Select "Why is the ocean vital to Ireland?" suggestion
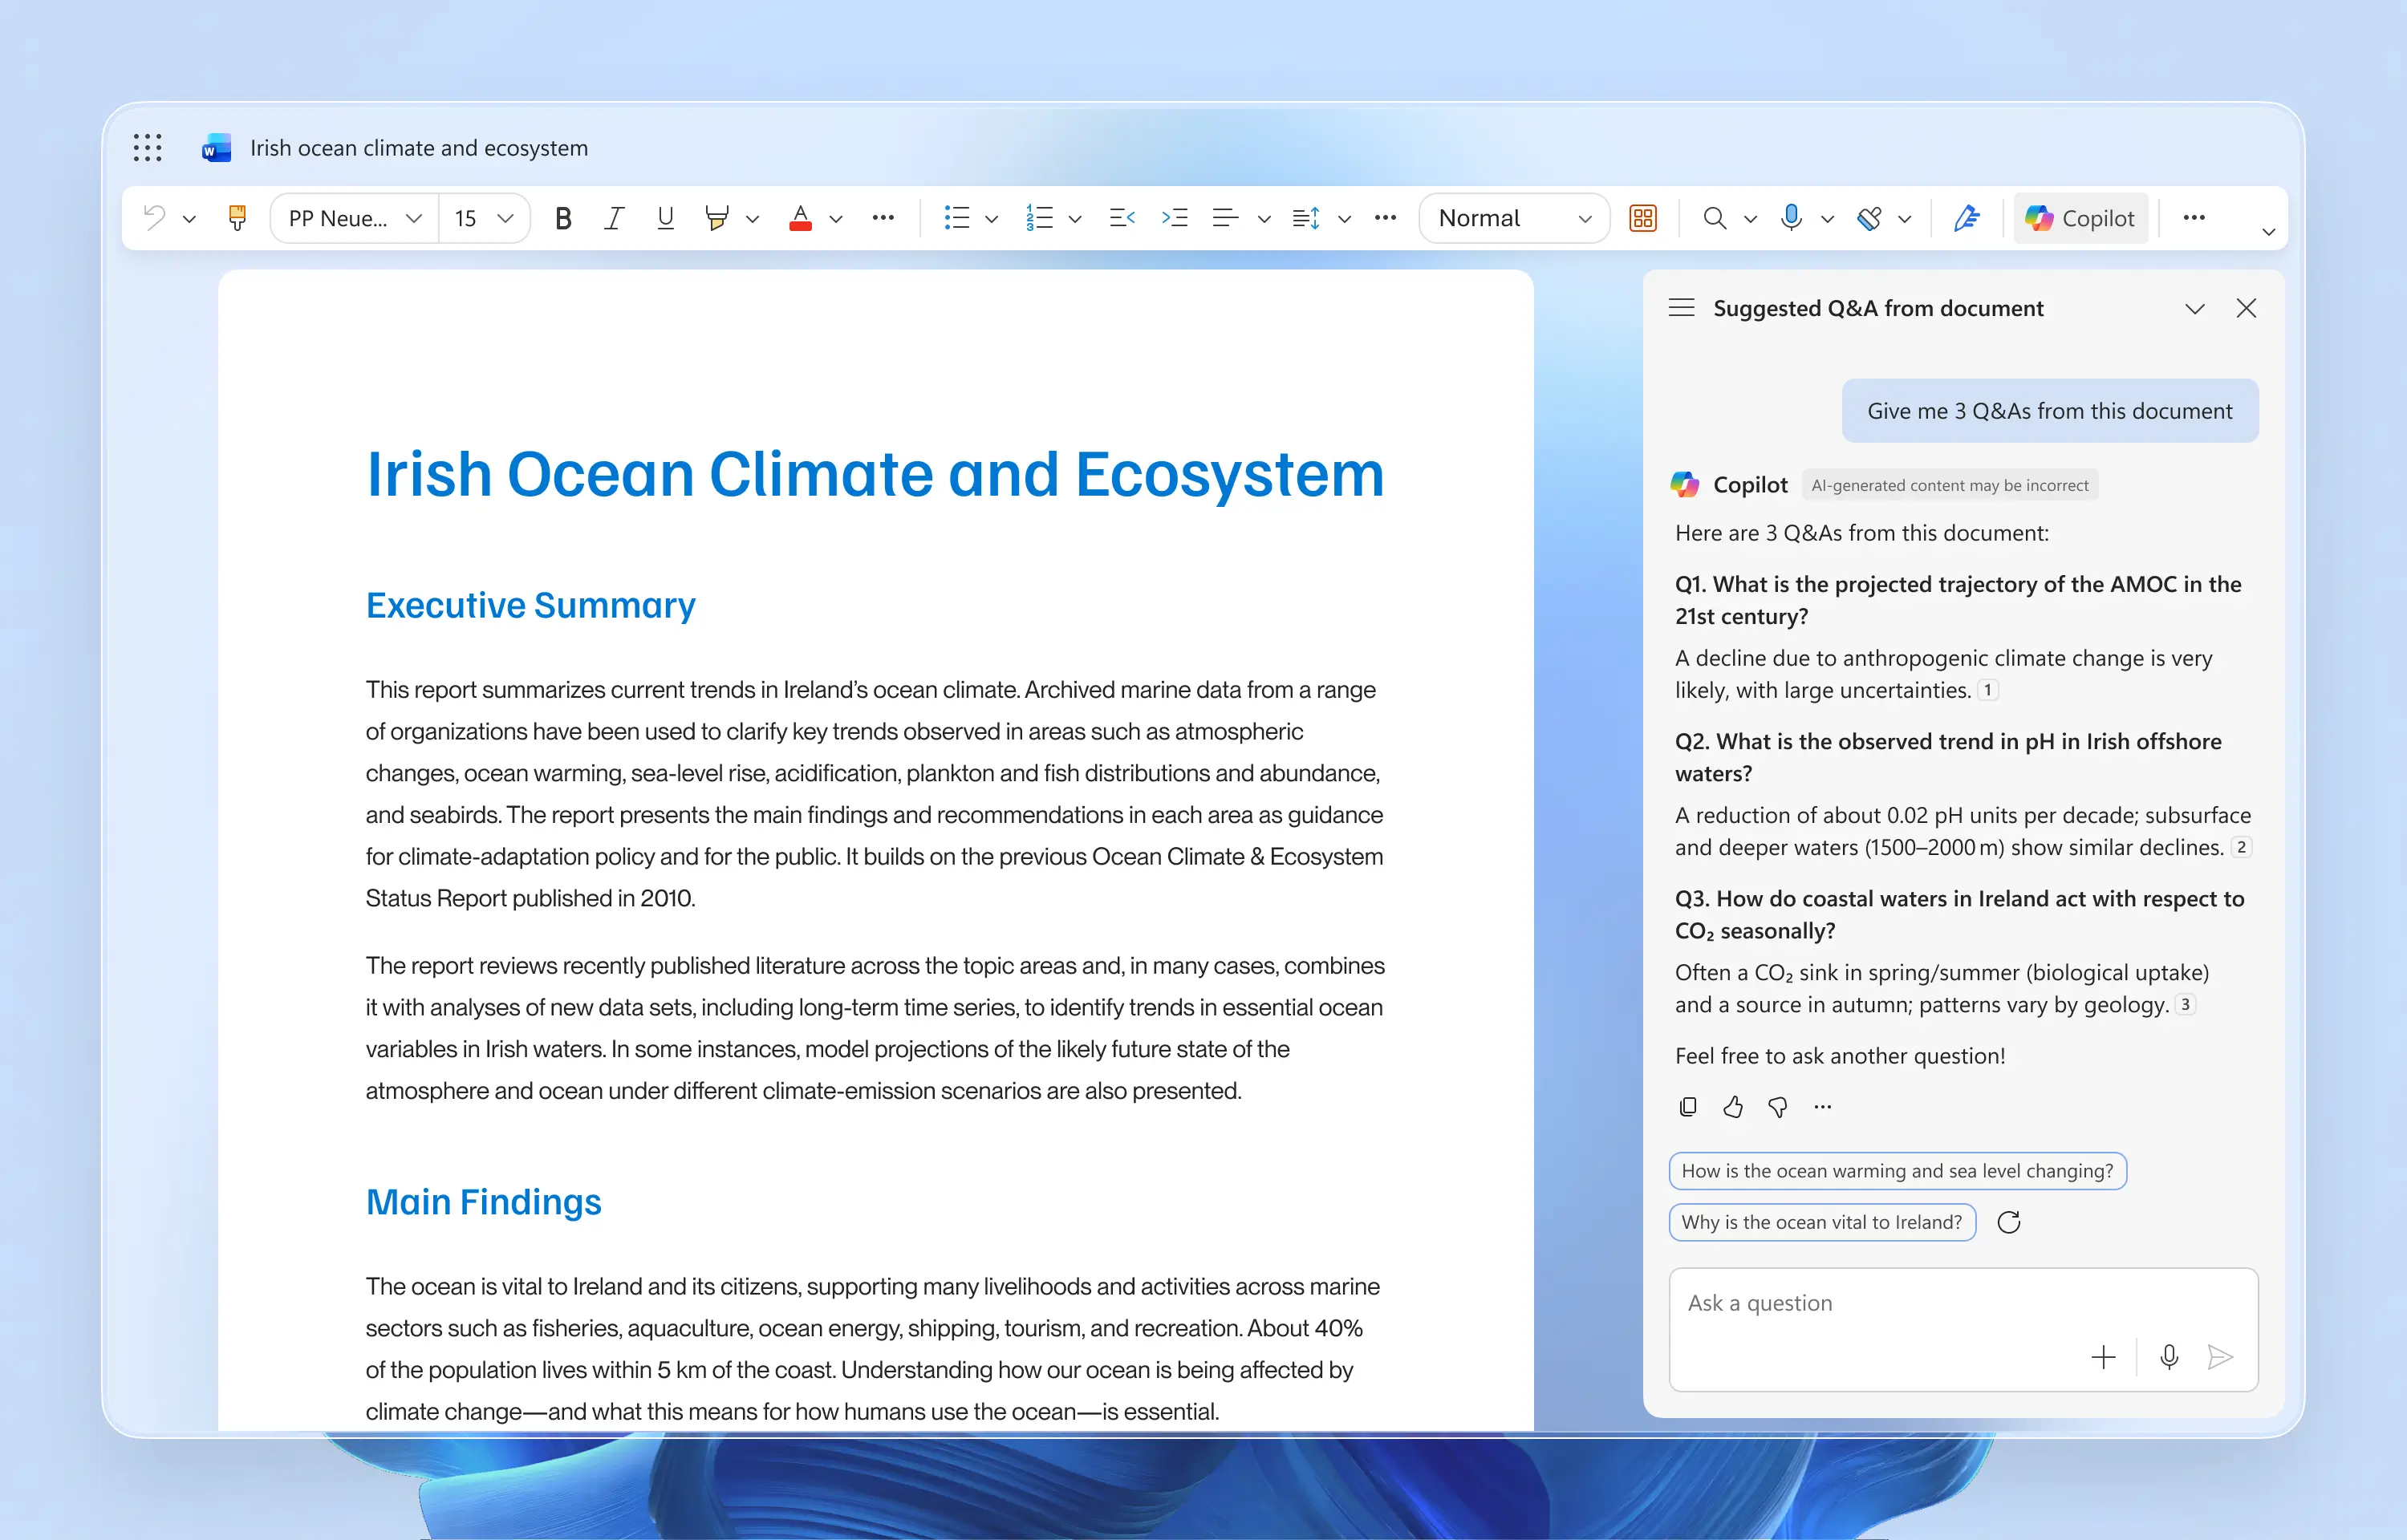Image resolution: width=2407 pixels, height=1540 pixels. (1821, 1222)
